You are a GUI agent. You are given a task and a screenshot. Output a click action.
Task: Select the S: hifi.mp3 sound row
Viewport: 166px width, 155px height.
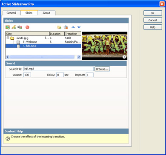pos(43,46)
